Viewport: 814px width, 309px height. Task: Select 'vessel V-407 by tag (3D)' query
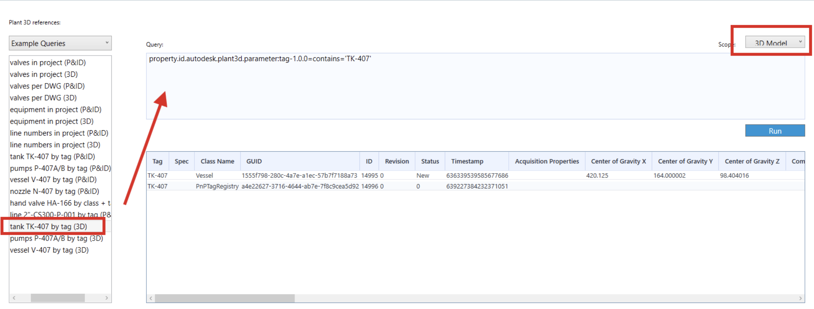[x=49, y=250]
